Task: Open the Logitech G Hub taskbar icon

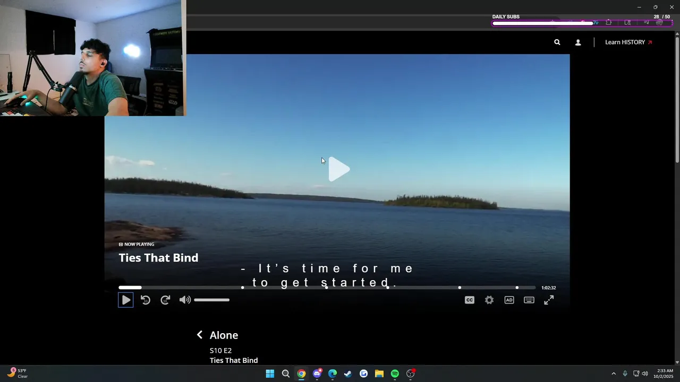Action: [x=363, y=374]
